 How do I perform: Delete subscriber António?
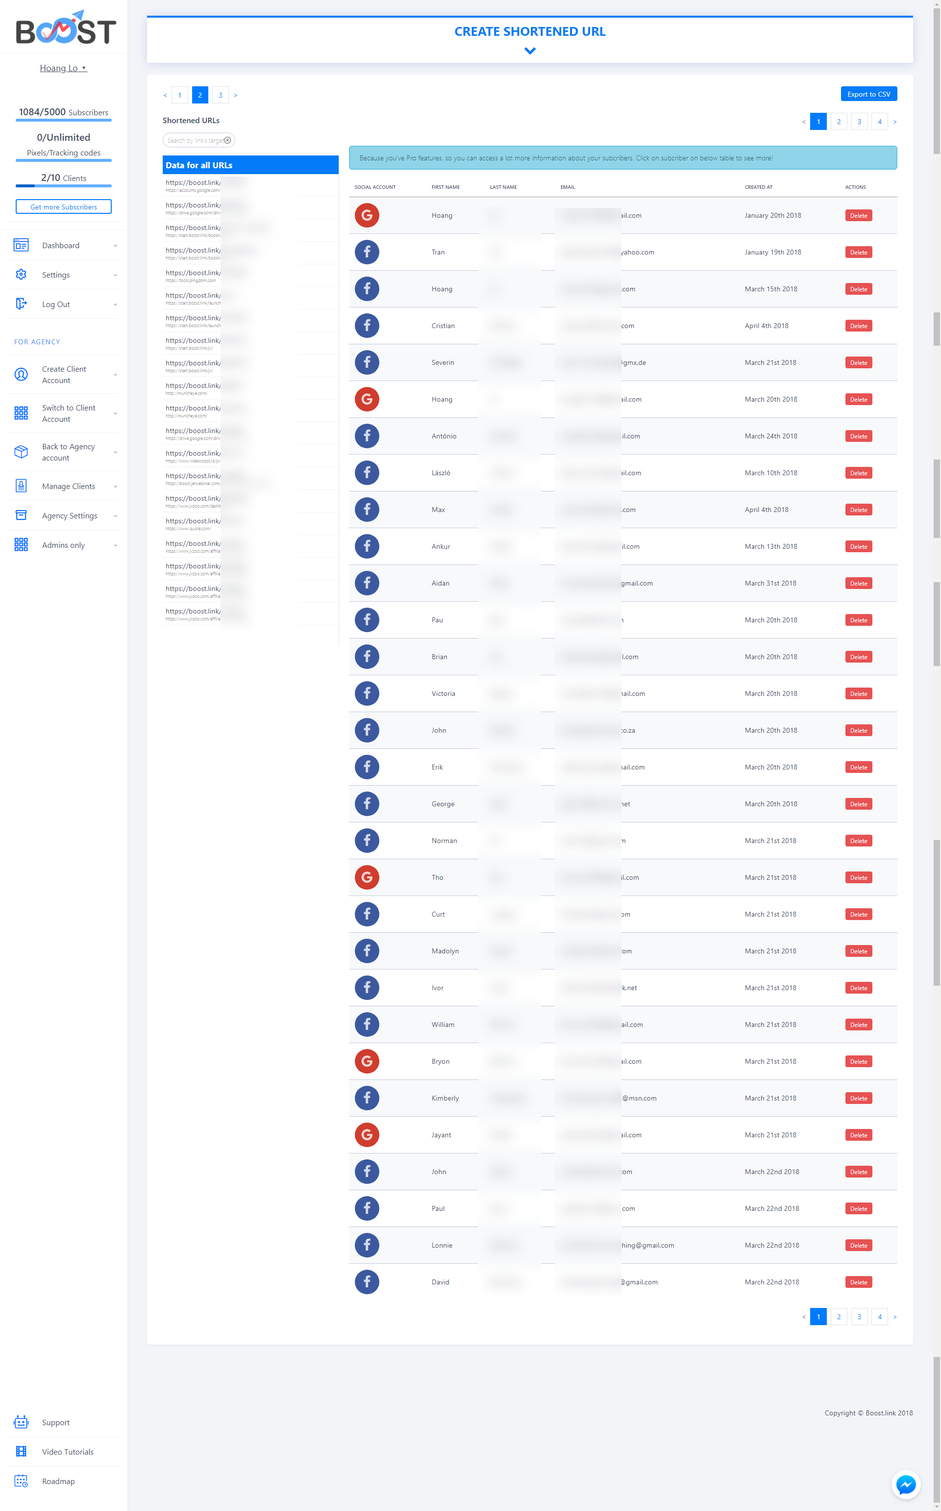[x=858, y=436]
